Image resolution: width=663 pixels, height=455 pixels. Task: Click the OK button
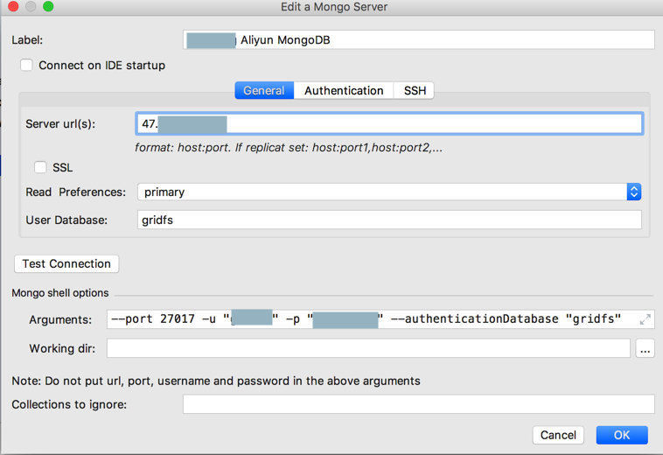622,435
